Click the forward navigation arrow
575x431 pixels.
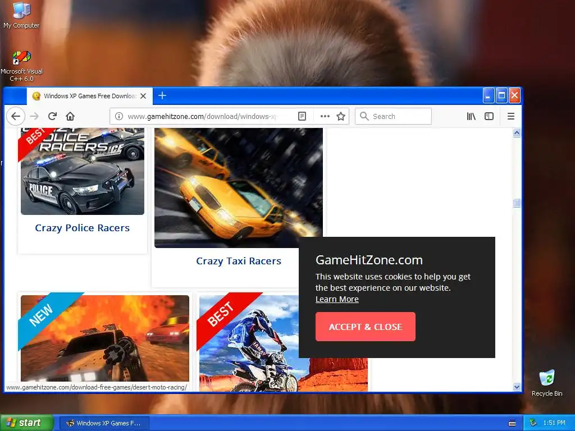(x=34, y=116)
